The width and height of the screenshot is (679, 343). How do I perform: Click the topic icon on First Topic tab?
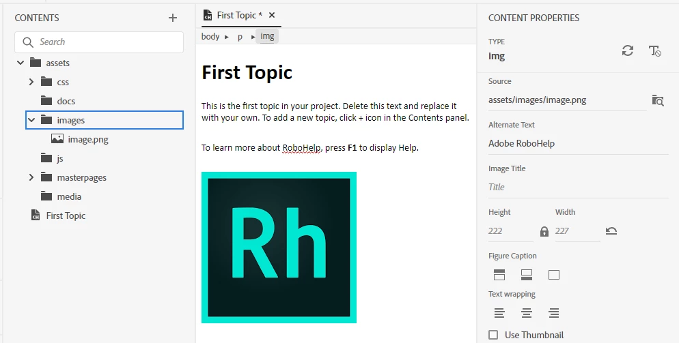tap(208, 15)
